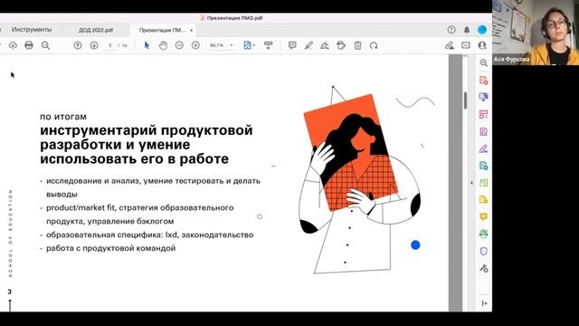
Task: Zoom in with the plus button
Action: [195, 45]
